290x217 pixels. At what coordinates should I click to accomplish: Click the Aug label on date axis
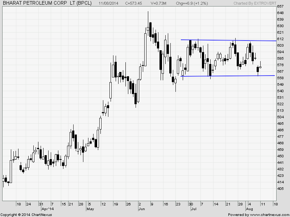click(249, 208)
